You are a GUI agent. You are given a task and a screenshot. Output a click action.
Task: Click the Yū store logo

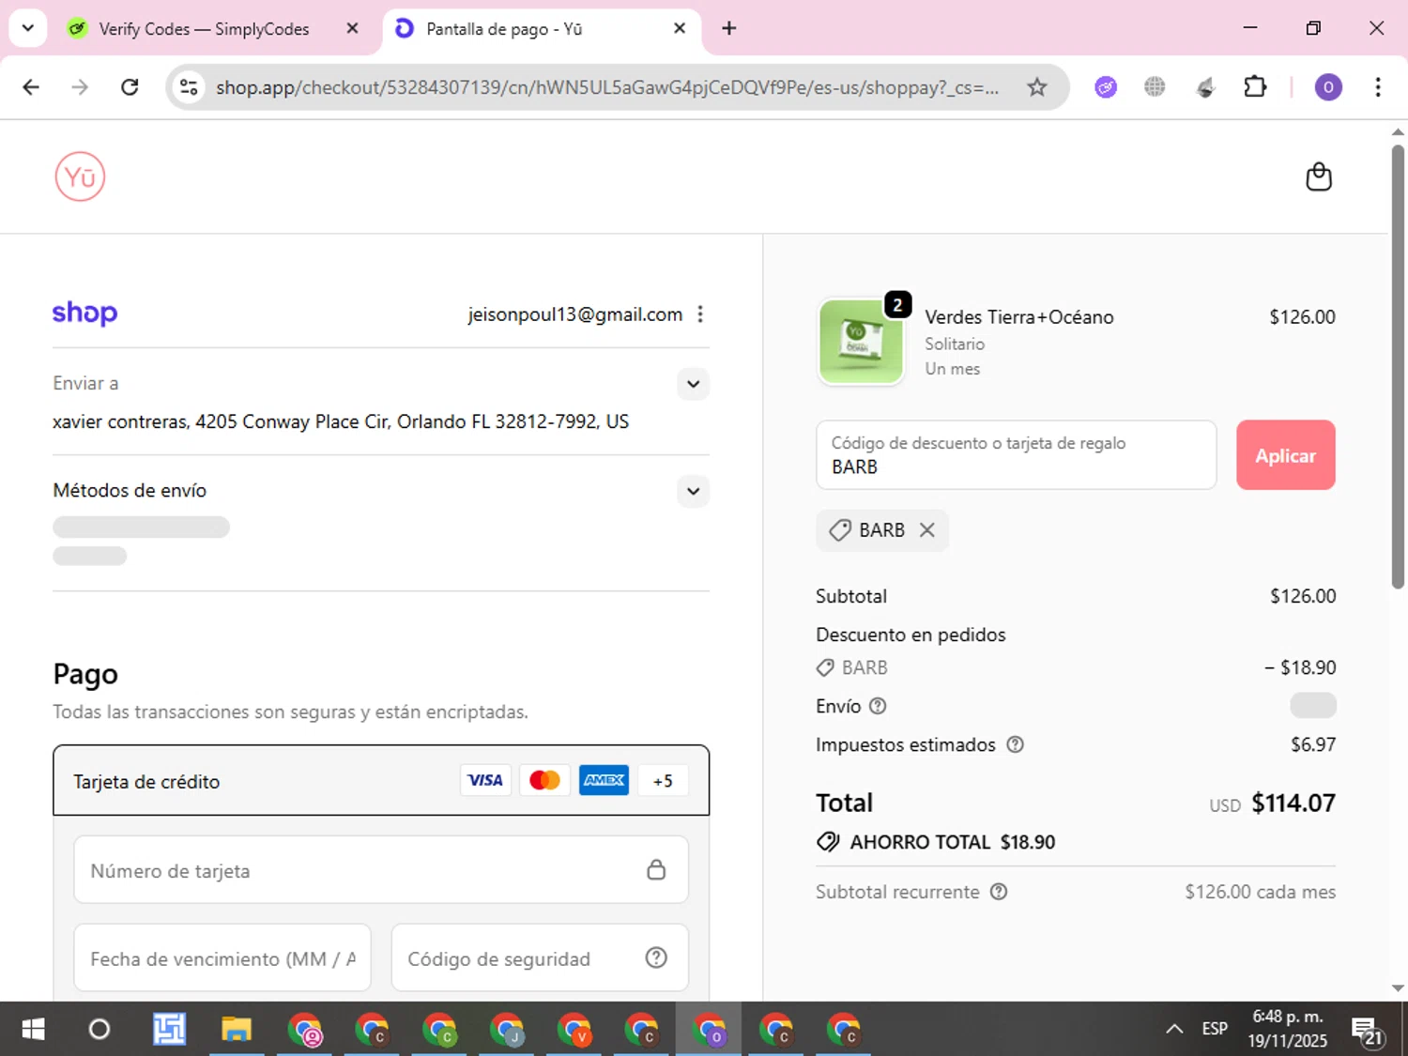pyautogui.click(x=80, y=176)
